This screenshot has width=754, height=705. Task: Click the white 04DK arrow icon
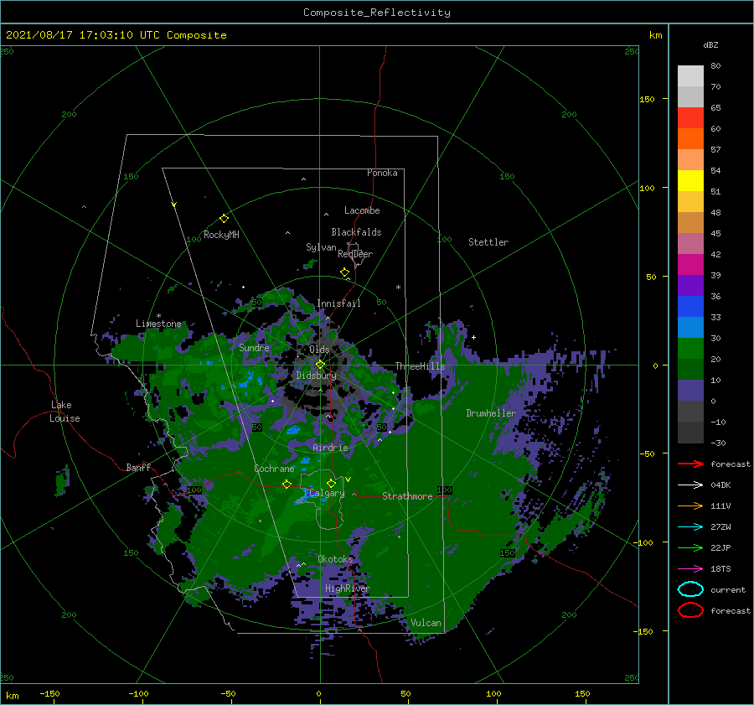690,485
